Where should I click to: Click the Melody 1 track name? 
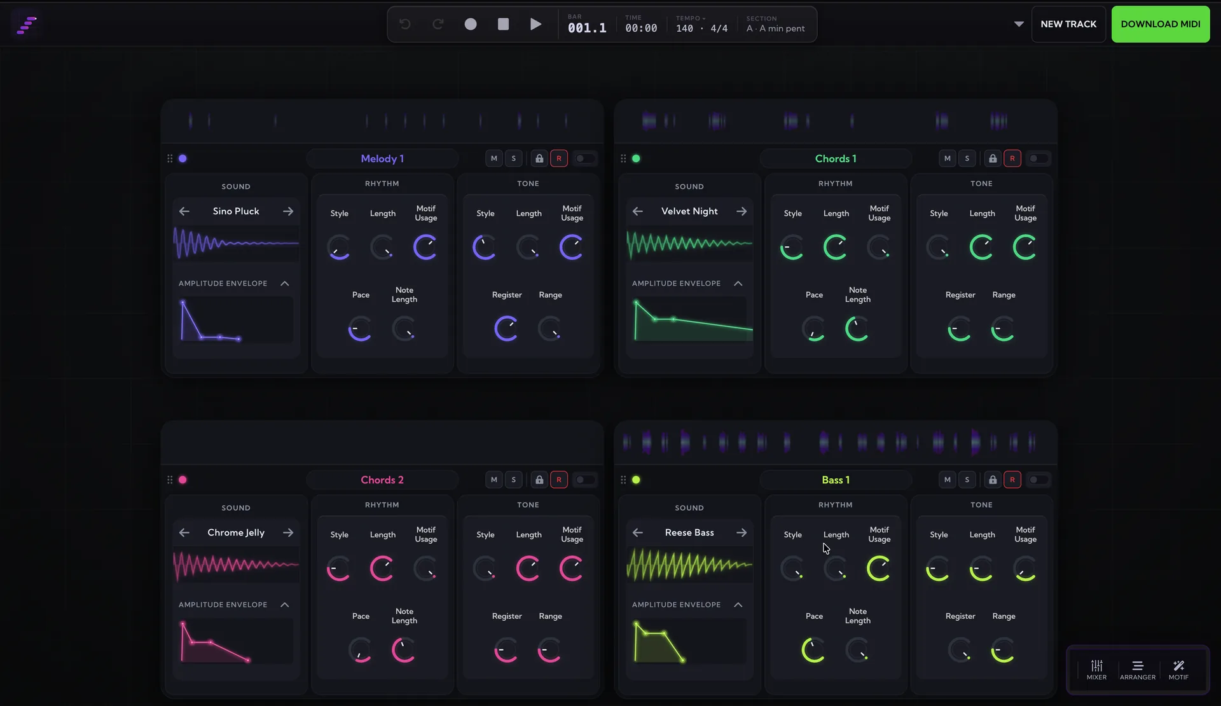tap(382, 158)
